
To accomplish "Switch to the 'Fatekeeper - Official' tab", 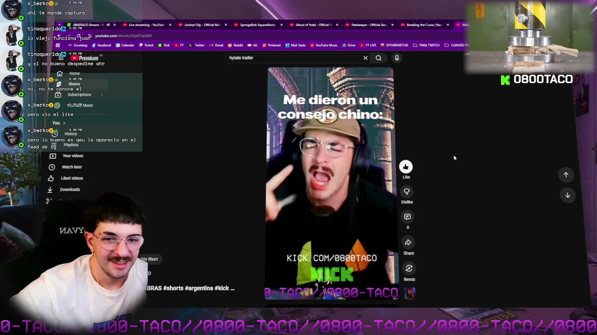I will [x=369, y=25].
